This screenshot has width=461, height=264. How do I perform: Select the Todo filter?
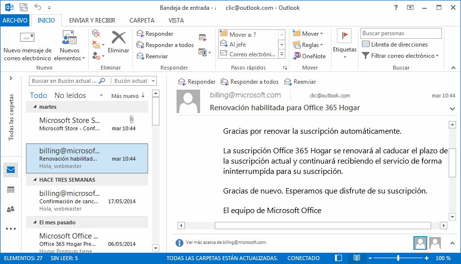tap(38, 96)
